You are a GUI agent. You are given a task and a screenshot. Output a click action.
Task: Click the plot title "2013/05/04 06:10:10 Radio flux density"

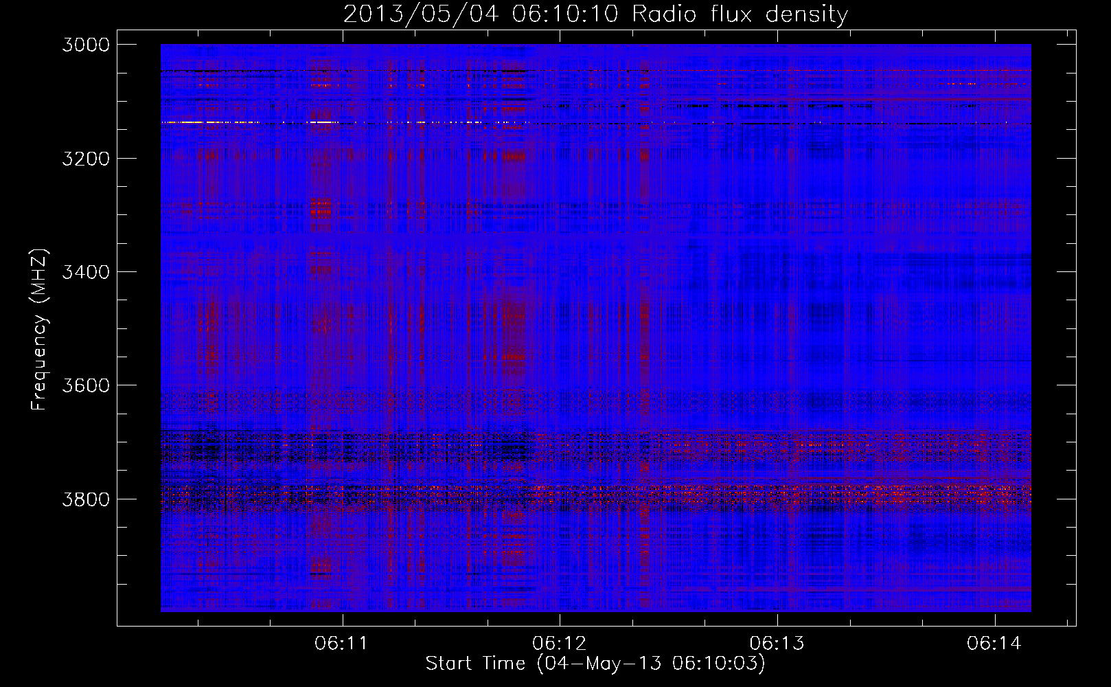tap(595, 14)
